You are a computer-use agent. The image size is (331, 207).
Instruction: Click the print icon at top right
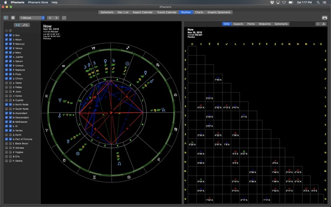[x=324, y=18]
